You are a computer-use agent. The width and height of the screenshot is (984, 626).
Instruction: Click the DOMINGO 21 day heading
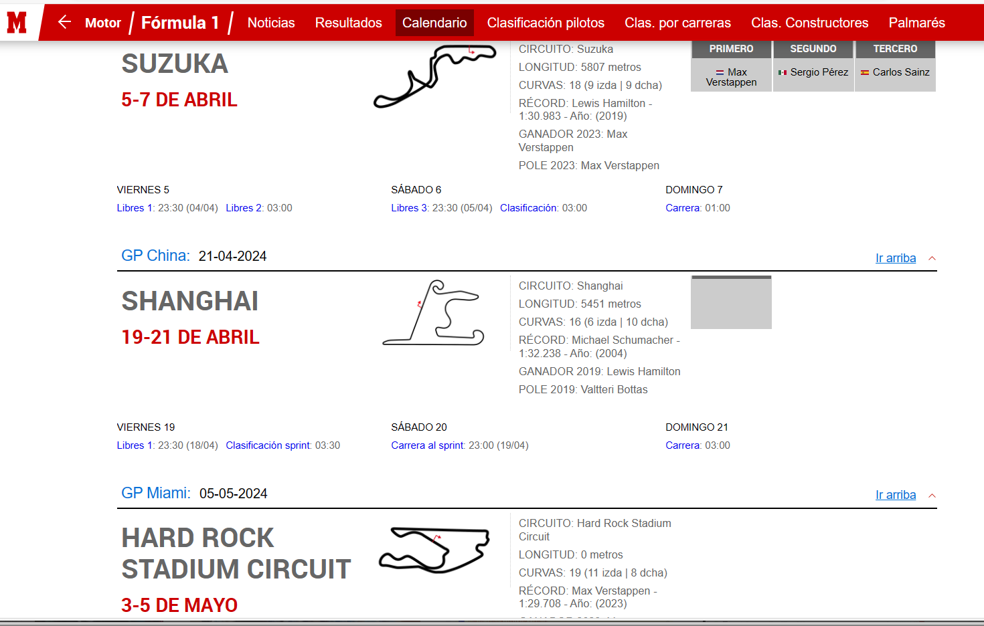coord(697,427)
